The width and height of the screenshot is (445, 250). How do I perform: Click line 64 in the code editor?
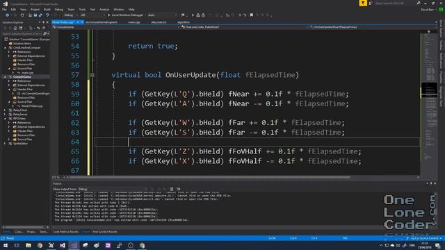[257, 142]
